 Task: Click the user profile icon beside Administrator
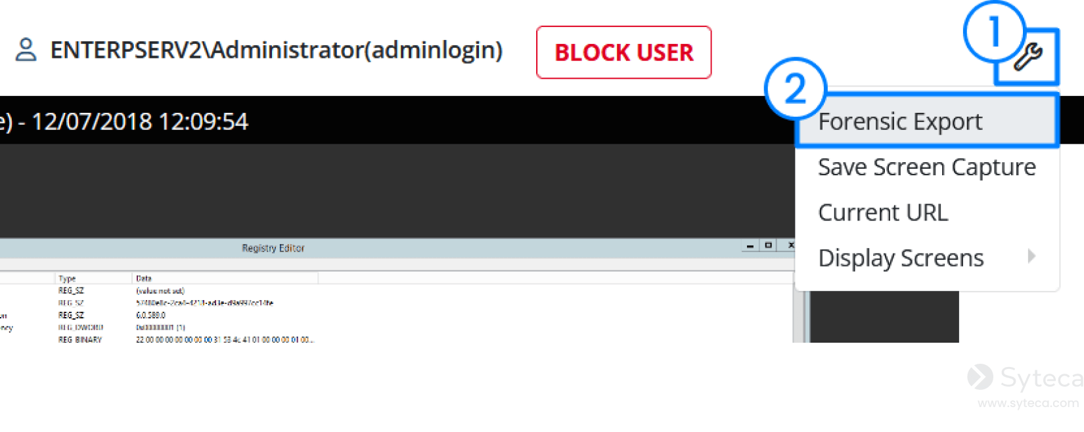(26, 50)
